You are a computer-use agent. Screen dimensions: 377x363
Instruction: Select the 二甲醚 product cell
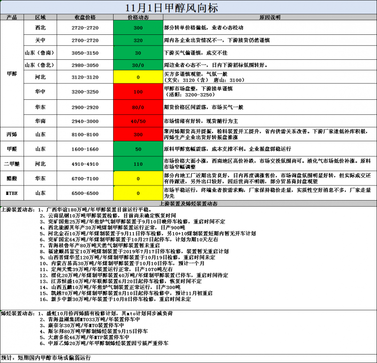pyautogui.click(x=12, y=164)
